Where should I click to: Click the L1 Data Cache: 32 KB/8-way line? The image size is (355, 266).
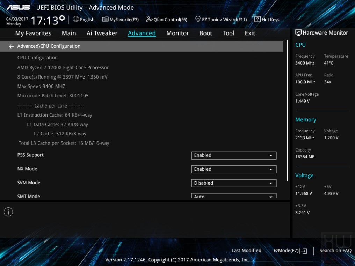(x=58, y=125)
